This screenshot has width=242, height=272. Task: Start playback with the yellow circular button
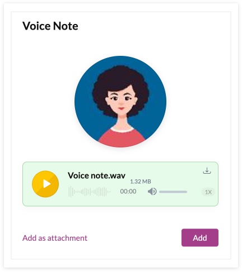[x=45, y=184]
